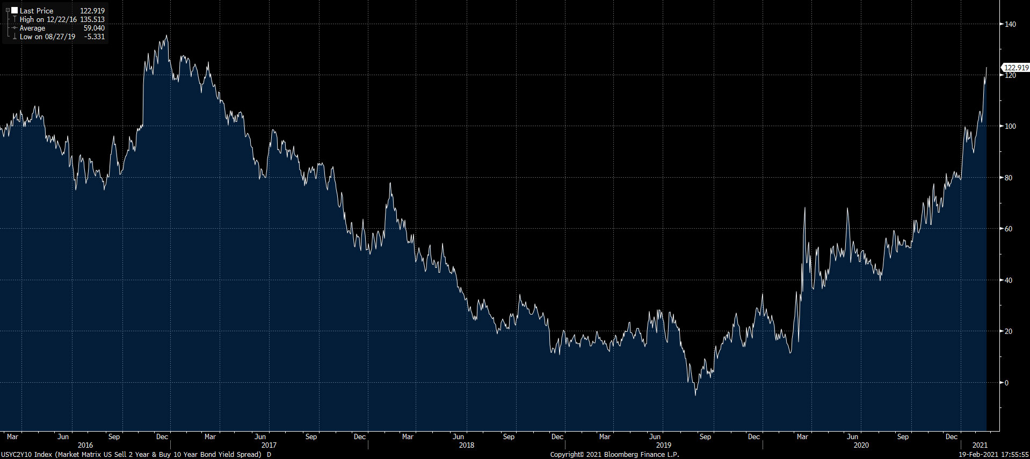Click the 2020 year label on the time axis
Viewport: 1030px width, 459px height.
click(x=861, y=445)
